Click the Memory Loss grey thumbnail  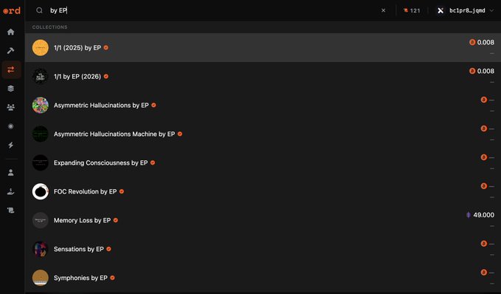(41, 220)
